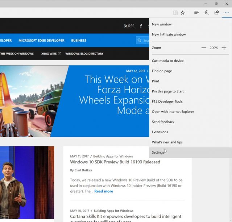Open This Week on Windows link
Image resolution: width=232 pixels, height=222 pixels.
17,53
